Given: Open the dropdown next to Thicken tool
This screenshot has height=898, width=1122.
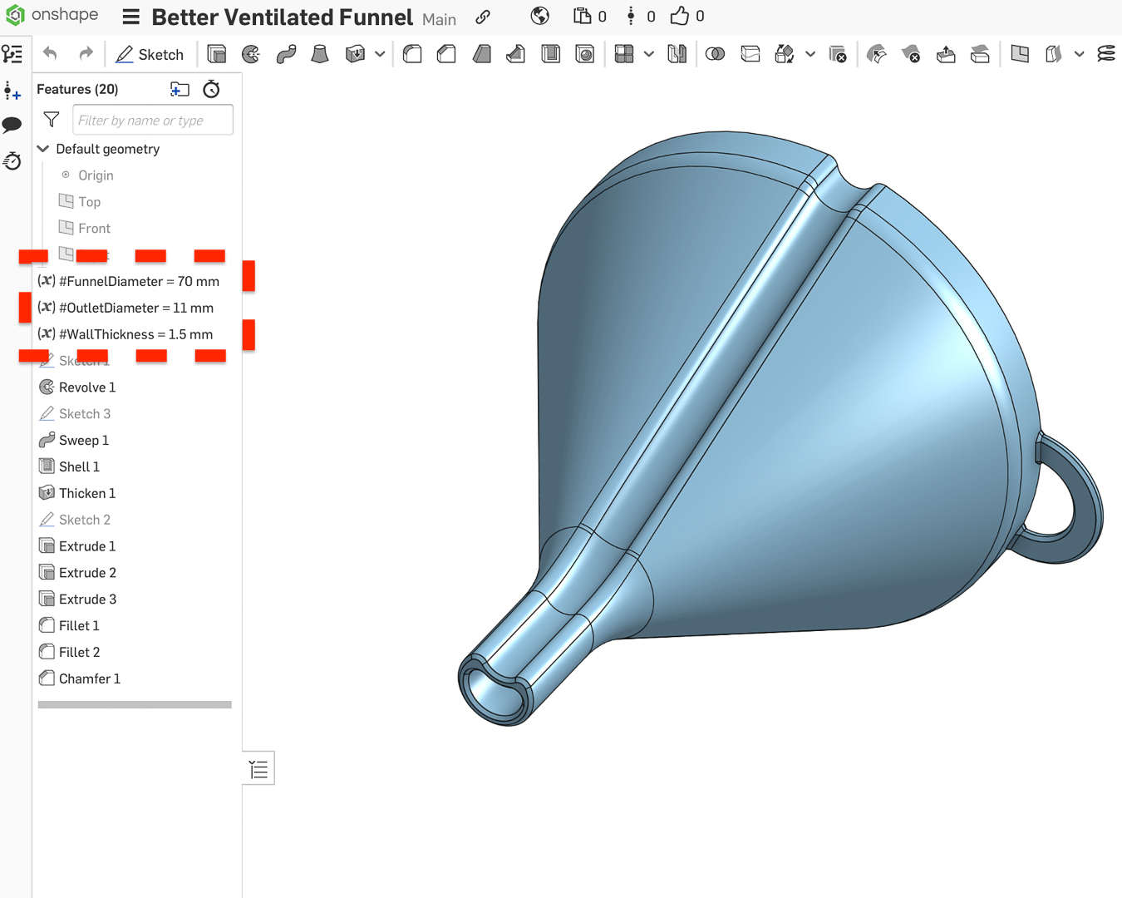Looking at the screenshot, I should pyautogui.click(x=380, y=54).
